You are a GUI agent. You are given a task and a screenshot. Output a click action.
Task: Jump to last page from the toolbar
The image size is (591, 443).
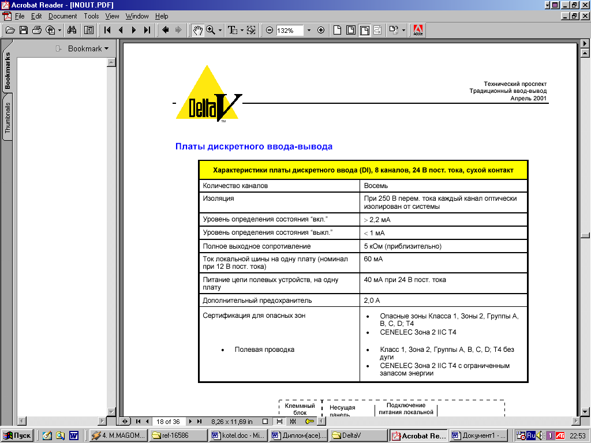click(x=147, y=30)
